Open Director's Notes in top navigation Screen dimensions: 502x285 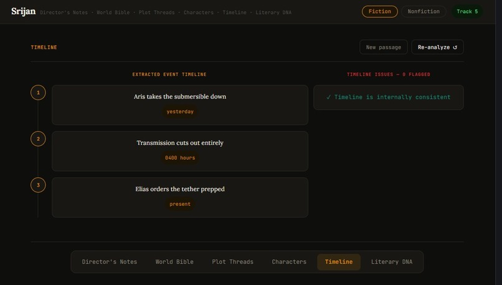point(64,12)
